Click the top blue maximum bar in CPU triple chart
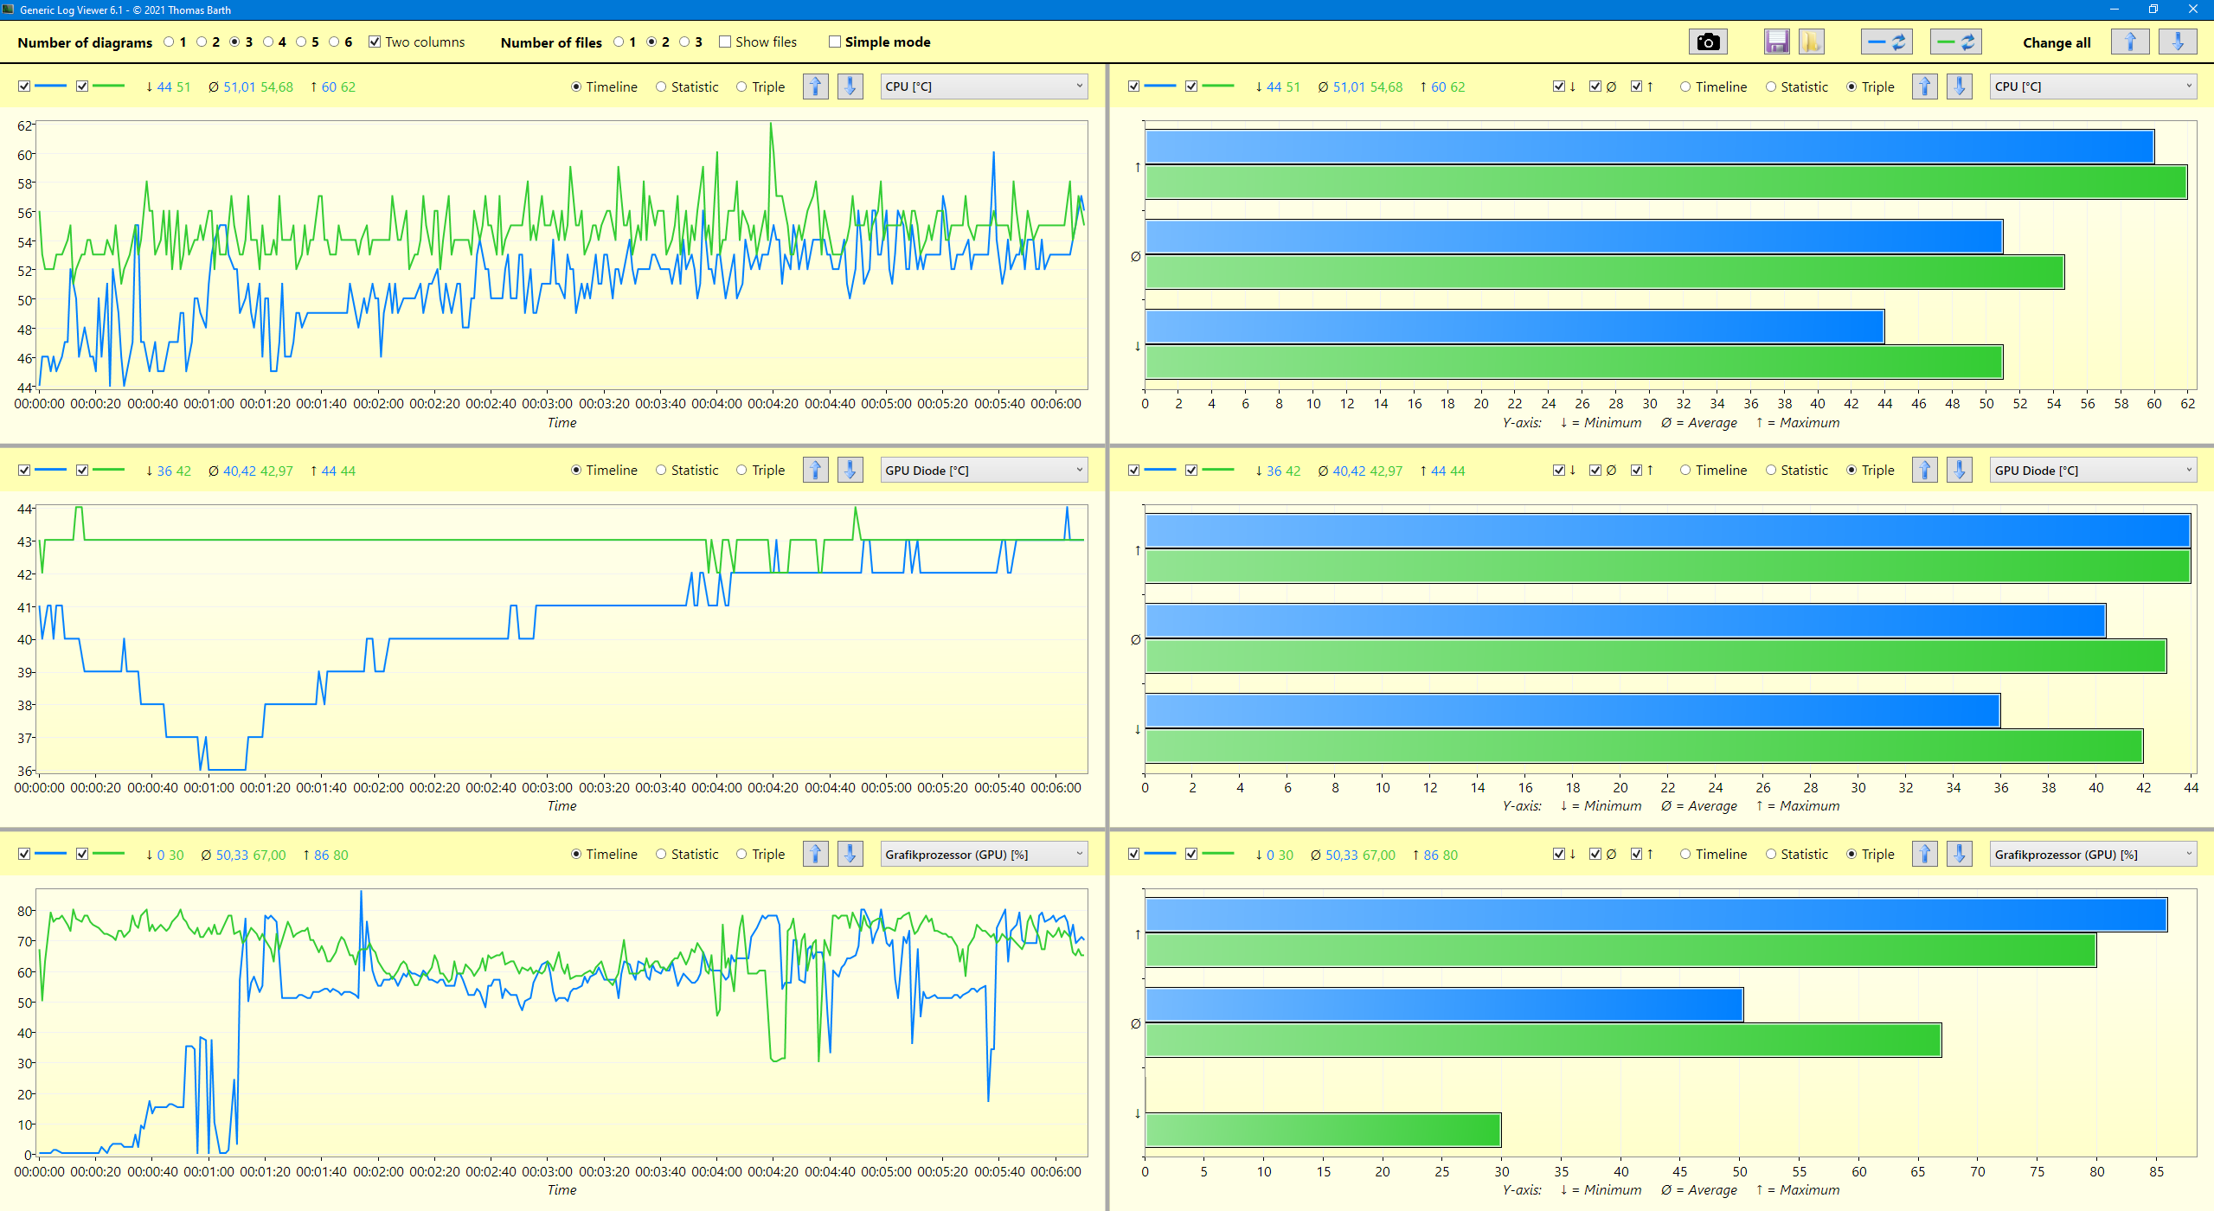This screenshot has height=1211, width=2214. pos(1648,146)
